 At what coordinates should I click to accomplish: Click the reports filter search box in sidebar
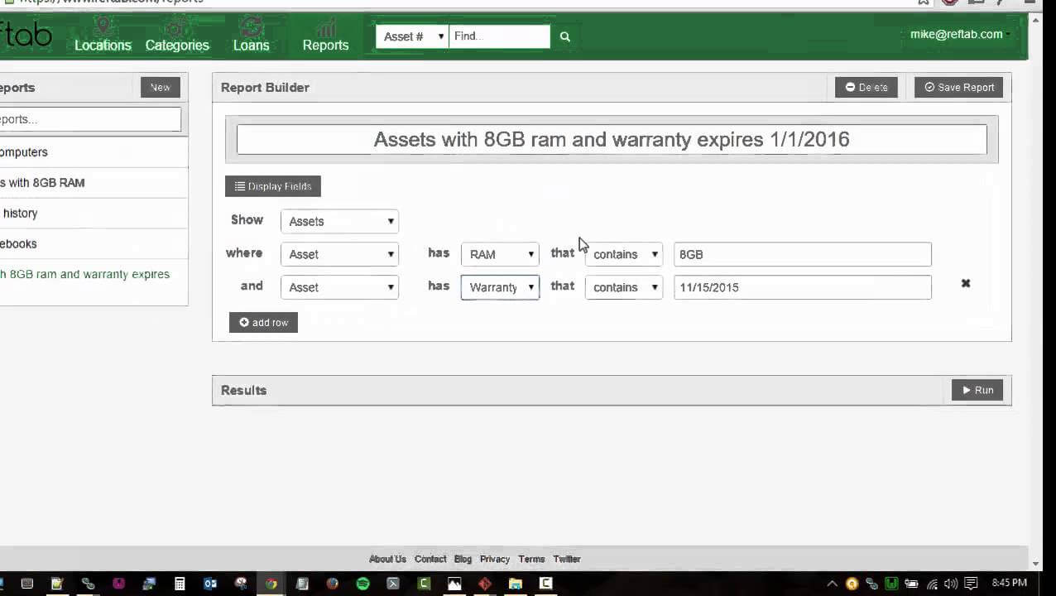pos(89,119)
